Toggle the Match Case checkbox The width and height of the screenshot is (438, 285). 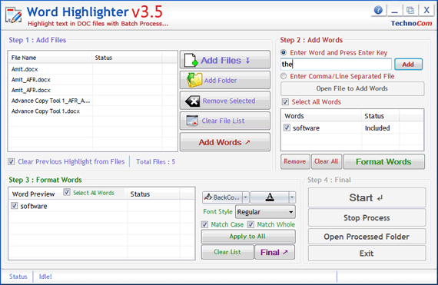[204, 224]
